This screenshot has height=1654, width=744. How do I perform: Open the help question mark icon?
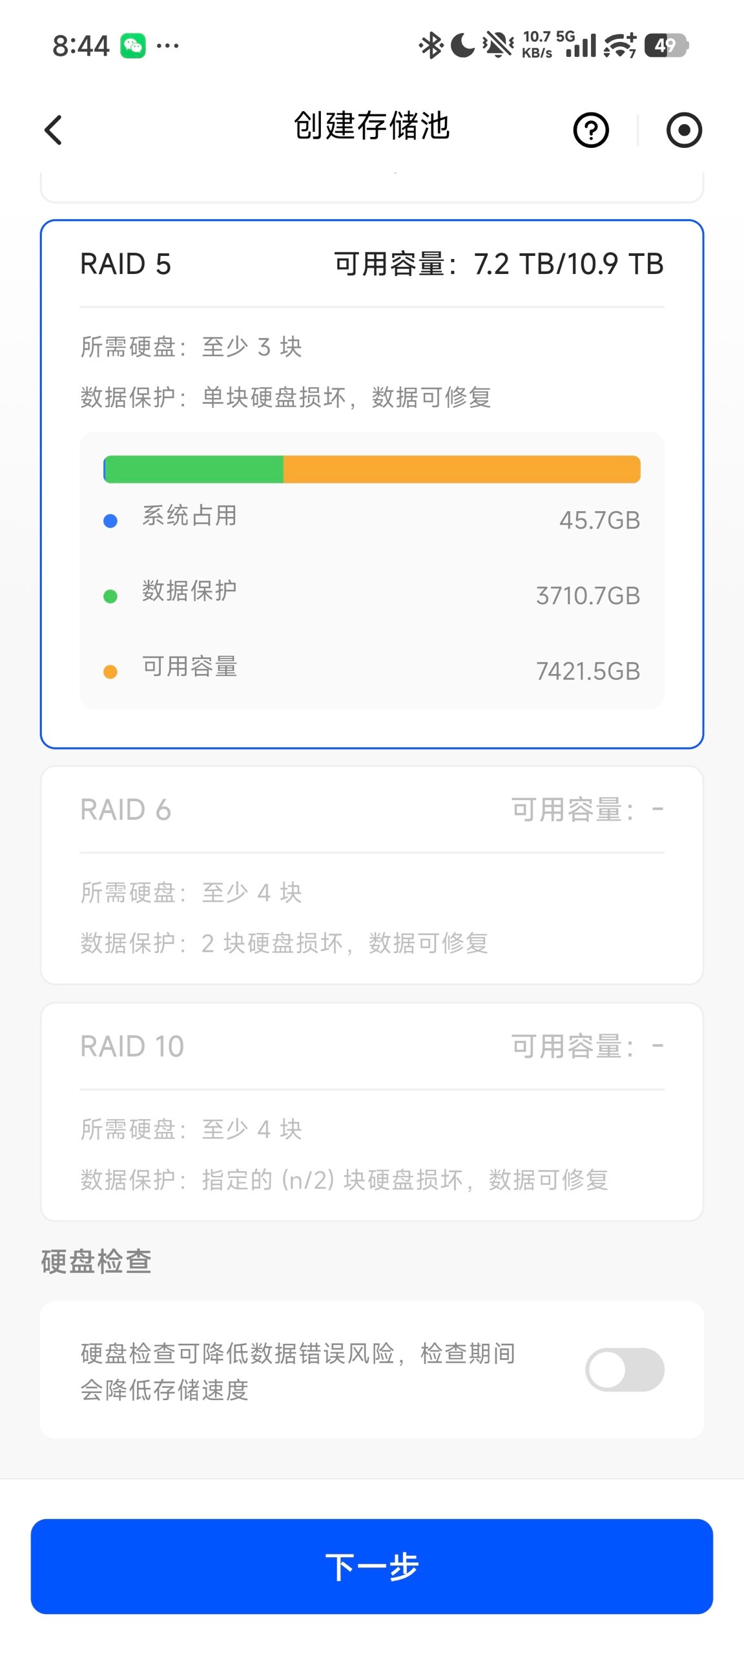pos(591,130)
